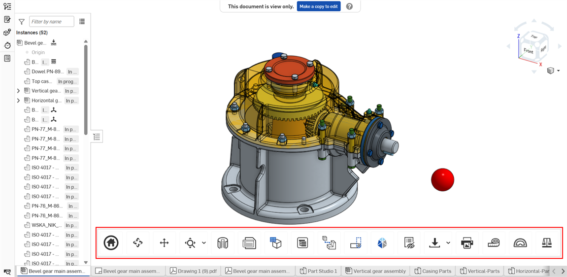Expand the Vertical gear assembly tree item
This screenshot has width=567, height=277.
pyautogui.click(x=19, y=91)
